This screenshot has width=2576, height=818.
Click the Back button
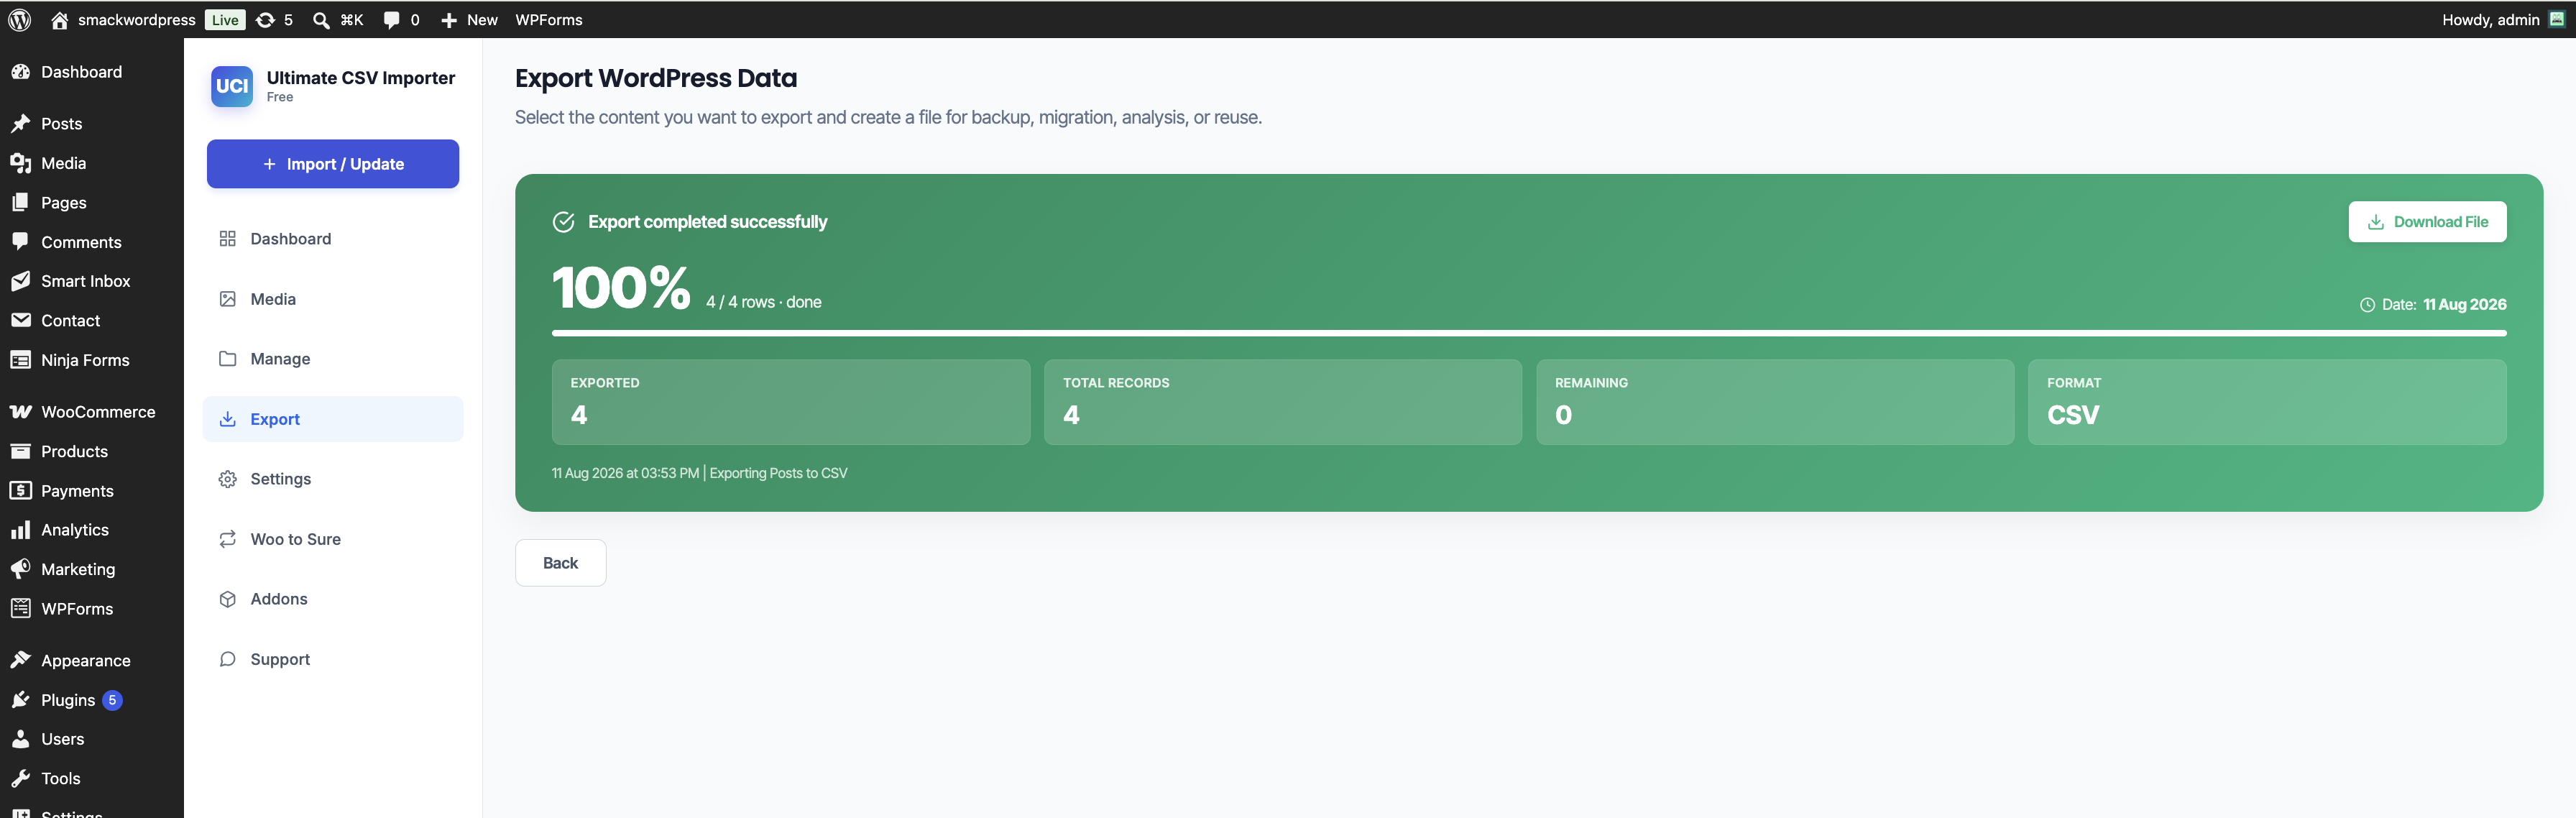560,563
